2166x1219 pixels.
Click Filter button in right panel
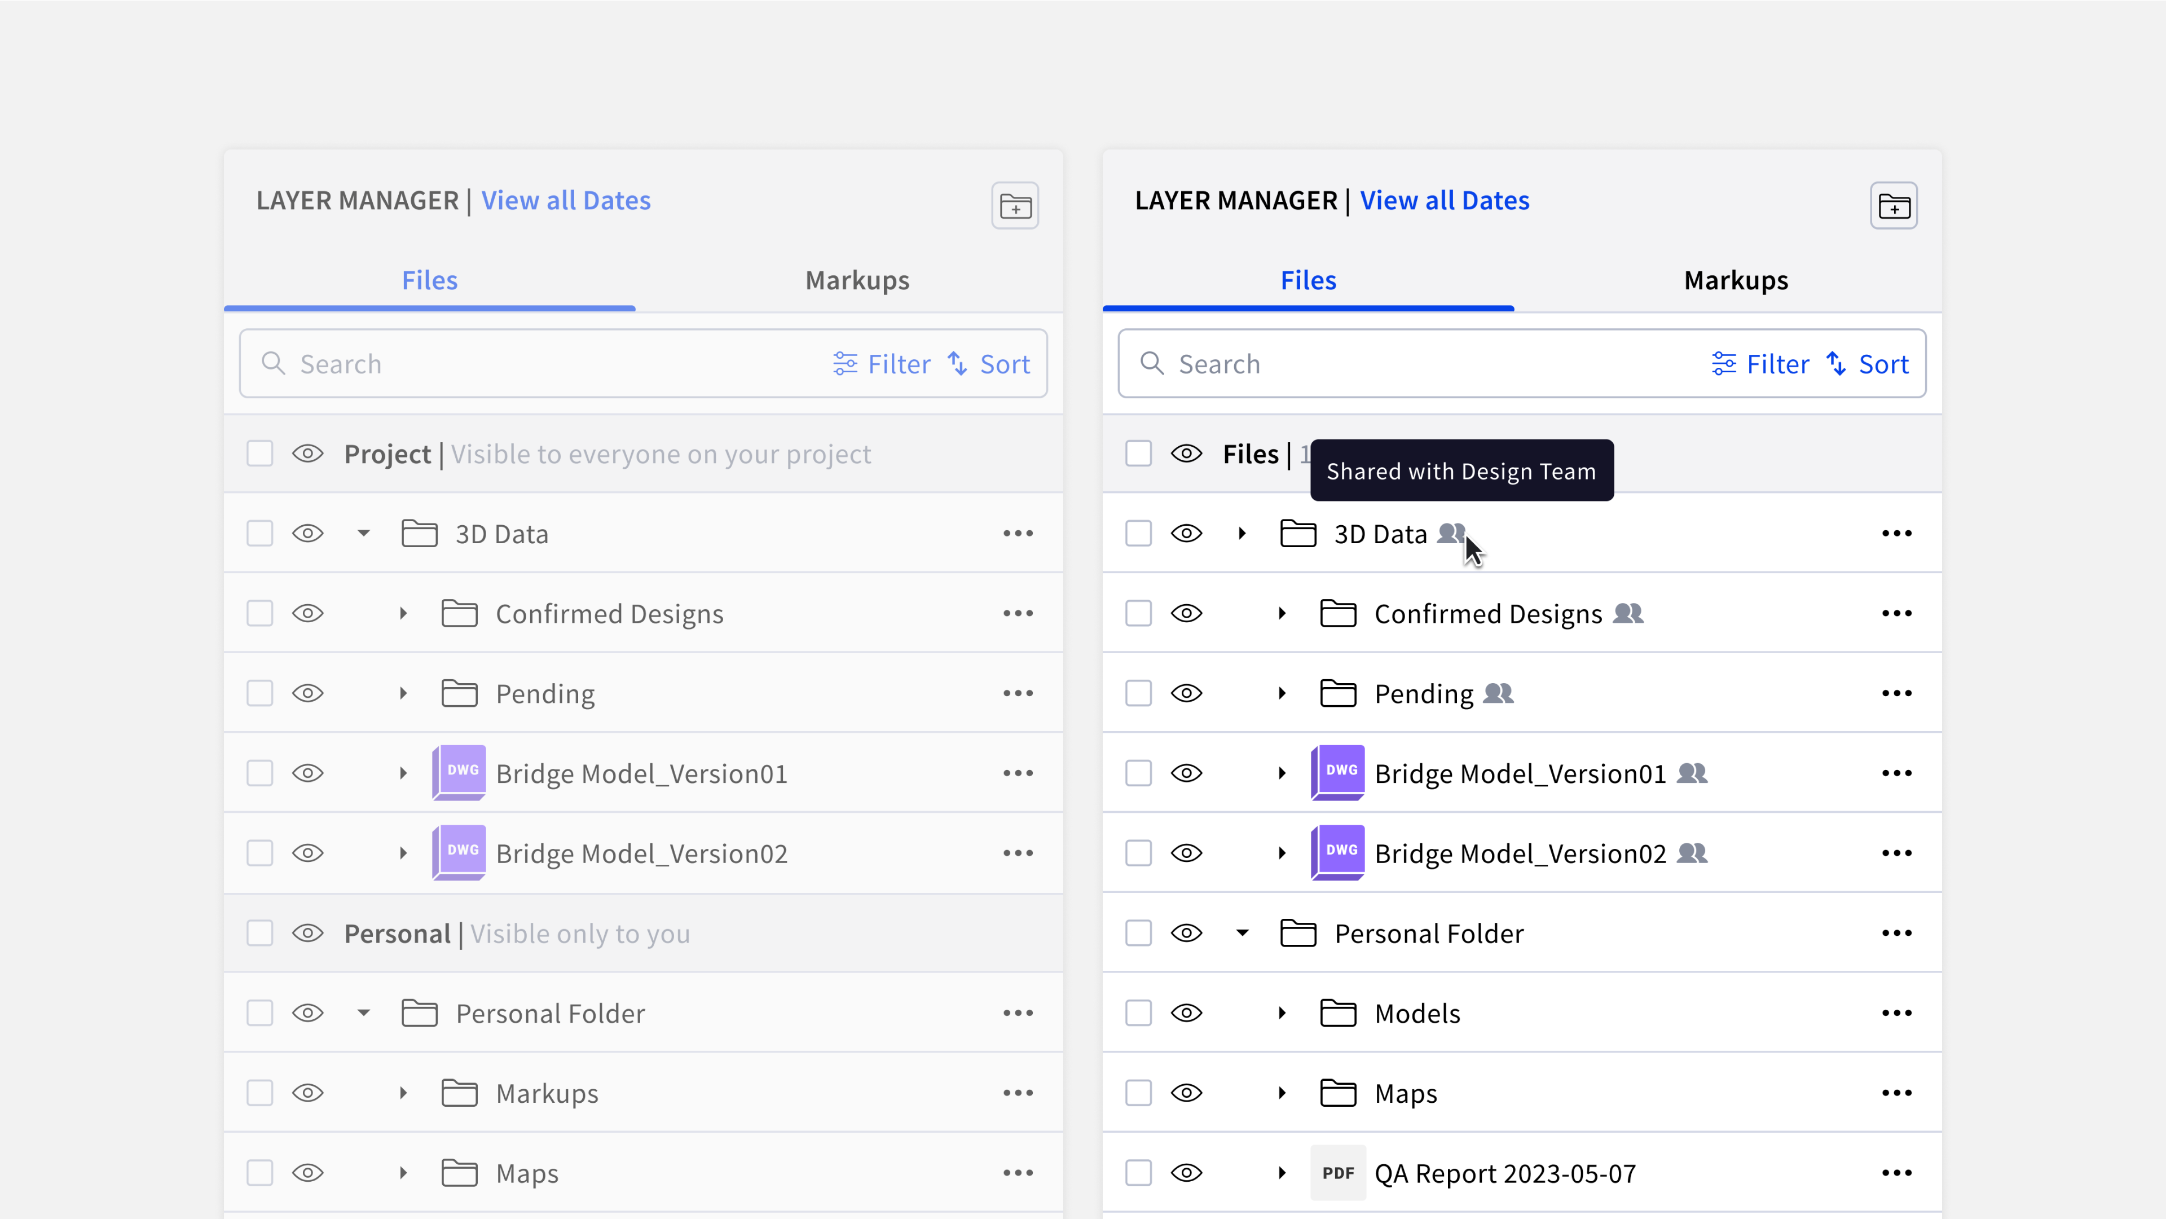[1760, 363]
